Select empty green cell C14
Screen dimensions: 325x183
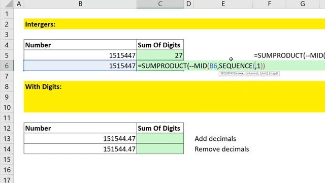(160, 149)
